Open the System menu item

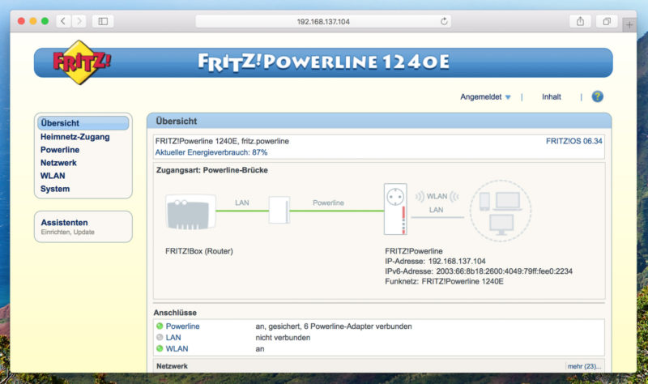coord(55,189)
